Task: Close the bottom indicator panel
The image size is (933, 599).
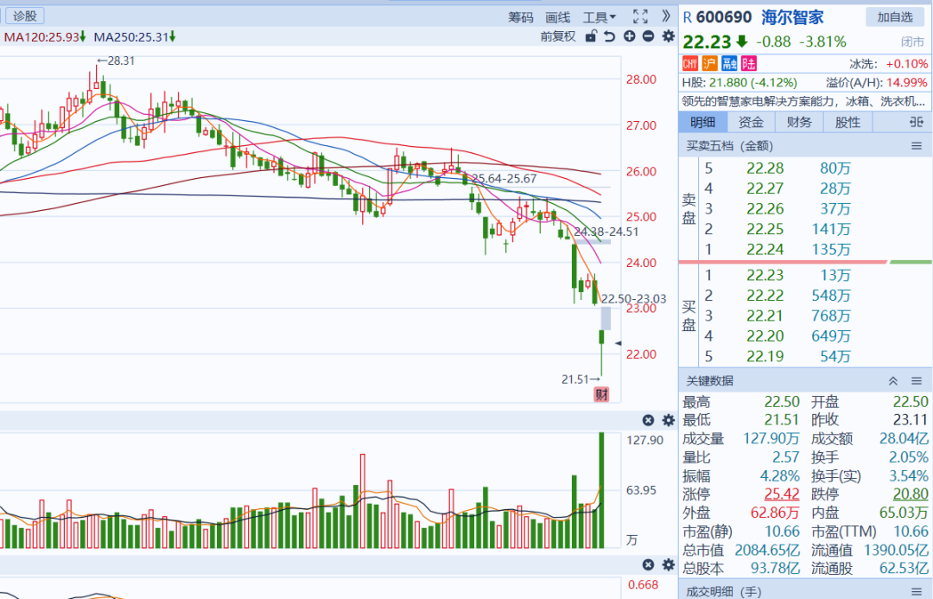Action: [x=648, y=564]
